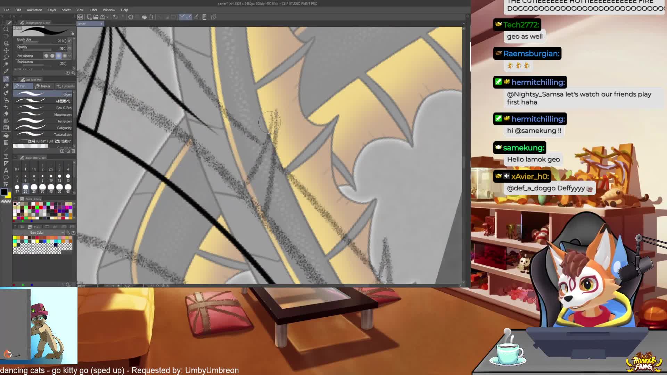Click the Opacity slider bar

point(38,51)
